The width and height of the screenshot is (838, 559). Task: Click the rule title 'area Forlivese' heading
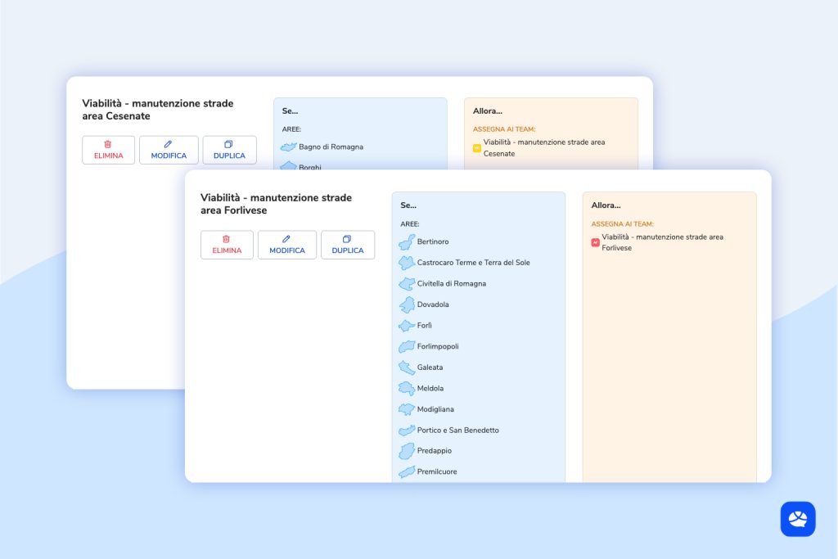[x=277, y=204]
